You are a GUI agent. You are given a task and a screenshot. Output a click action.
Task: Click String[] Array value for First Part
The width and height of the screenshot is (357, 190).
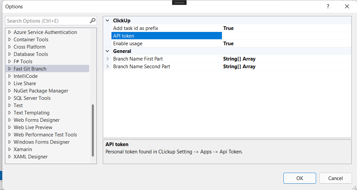239,59
